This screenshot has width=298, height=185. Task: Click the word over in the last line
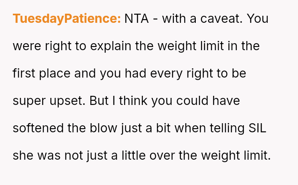pyautogui.click(x=162, y=156)
